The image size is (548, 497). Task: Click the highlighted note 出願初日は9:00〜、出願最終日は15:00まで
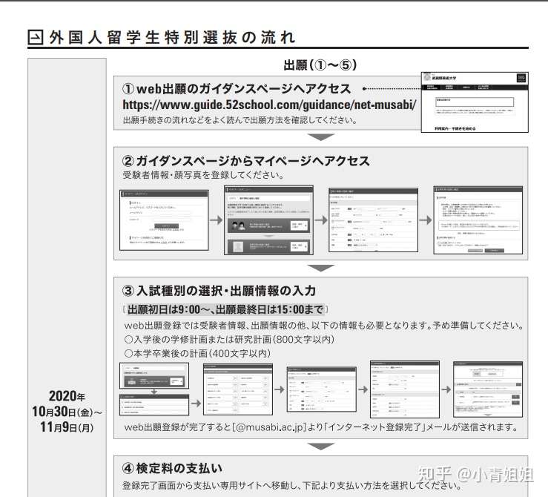[x=225, y=309]
